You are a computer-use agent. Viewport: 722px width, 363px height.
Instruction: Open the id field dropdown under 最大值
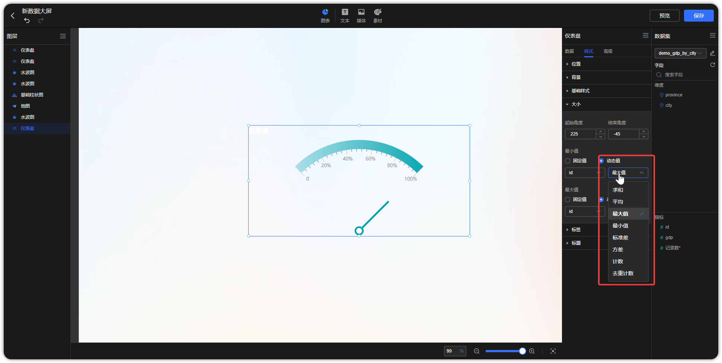pyautogui.click(x=584, y=211)
